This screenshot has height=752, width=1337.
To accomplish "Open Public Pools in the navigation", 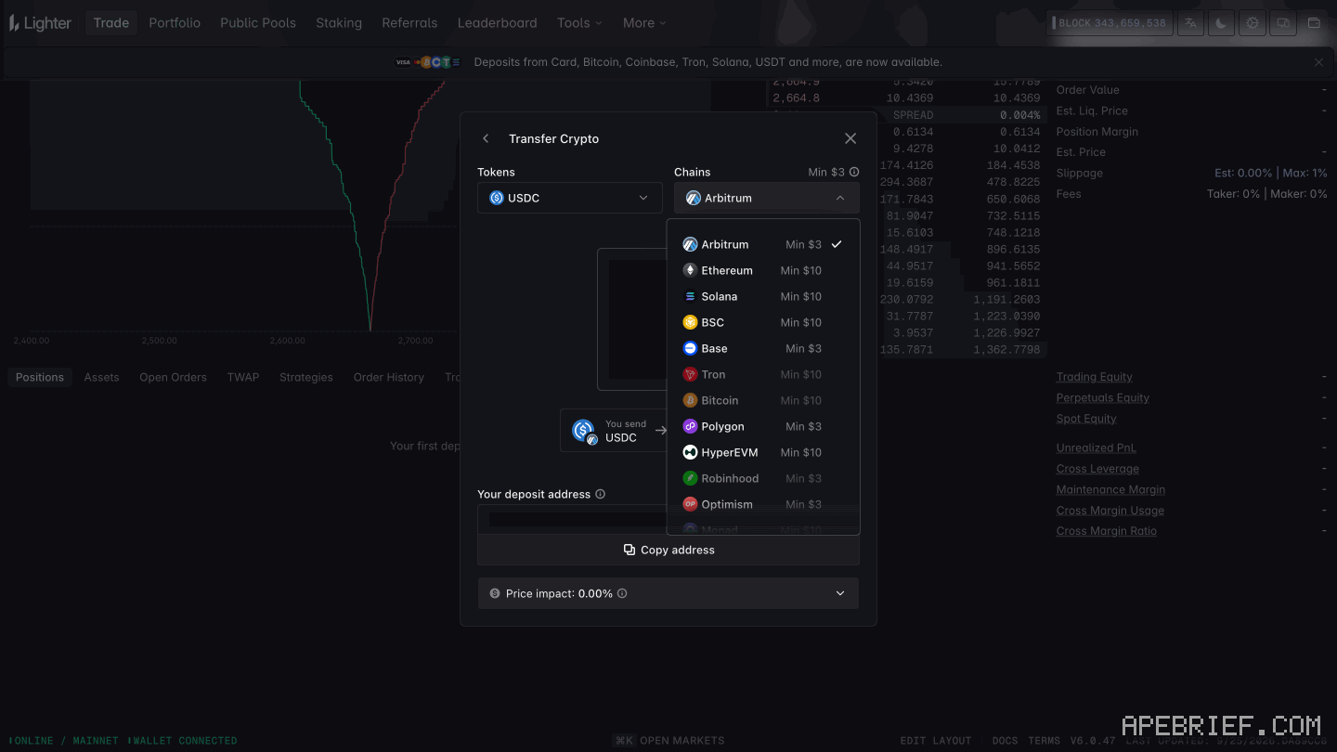I will tap(258, 23).
